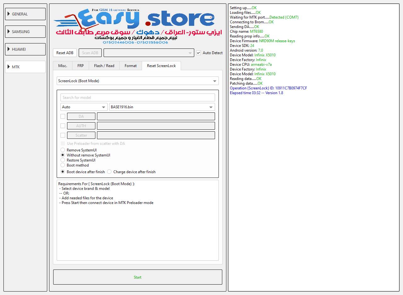Select Charge device after finish
This screenshot has width=403, height=295.
[x=109, y=172]
